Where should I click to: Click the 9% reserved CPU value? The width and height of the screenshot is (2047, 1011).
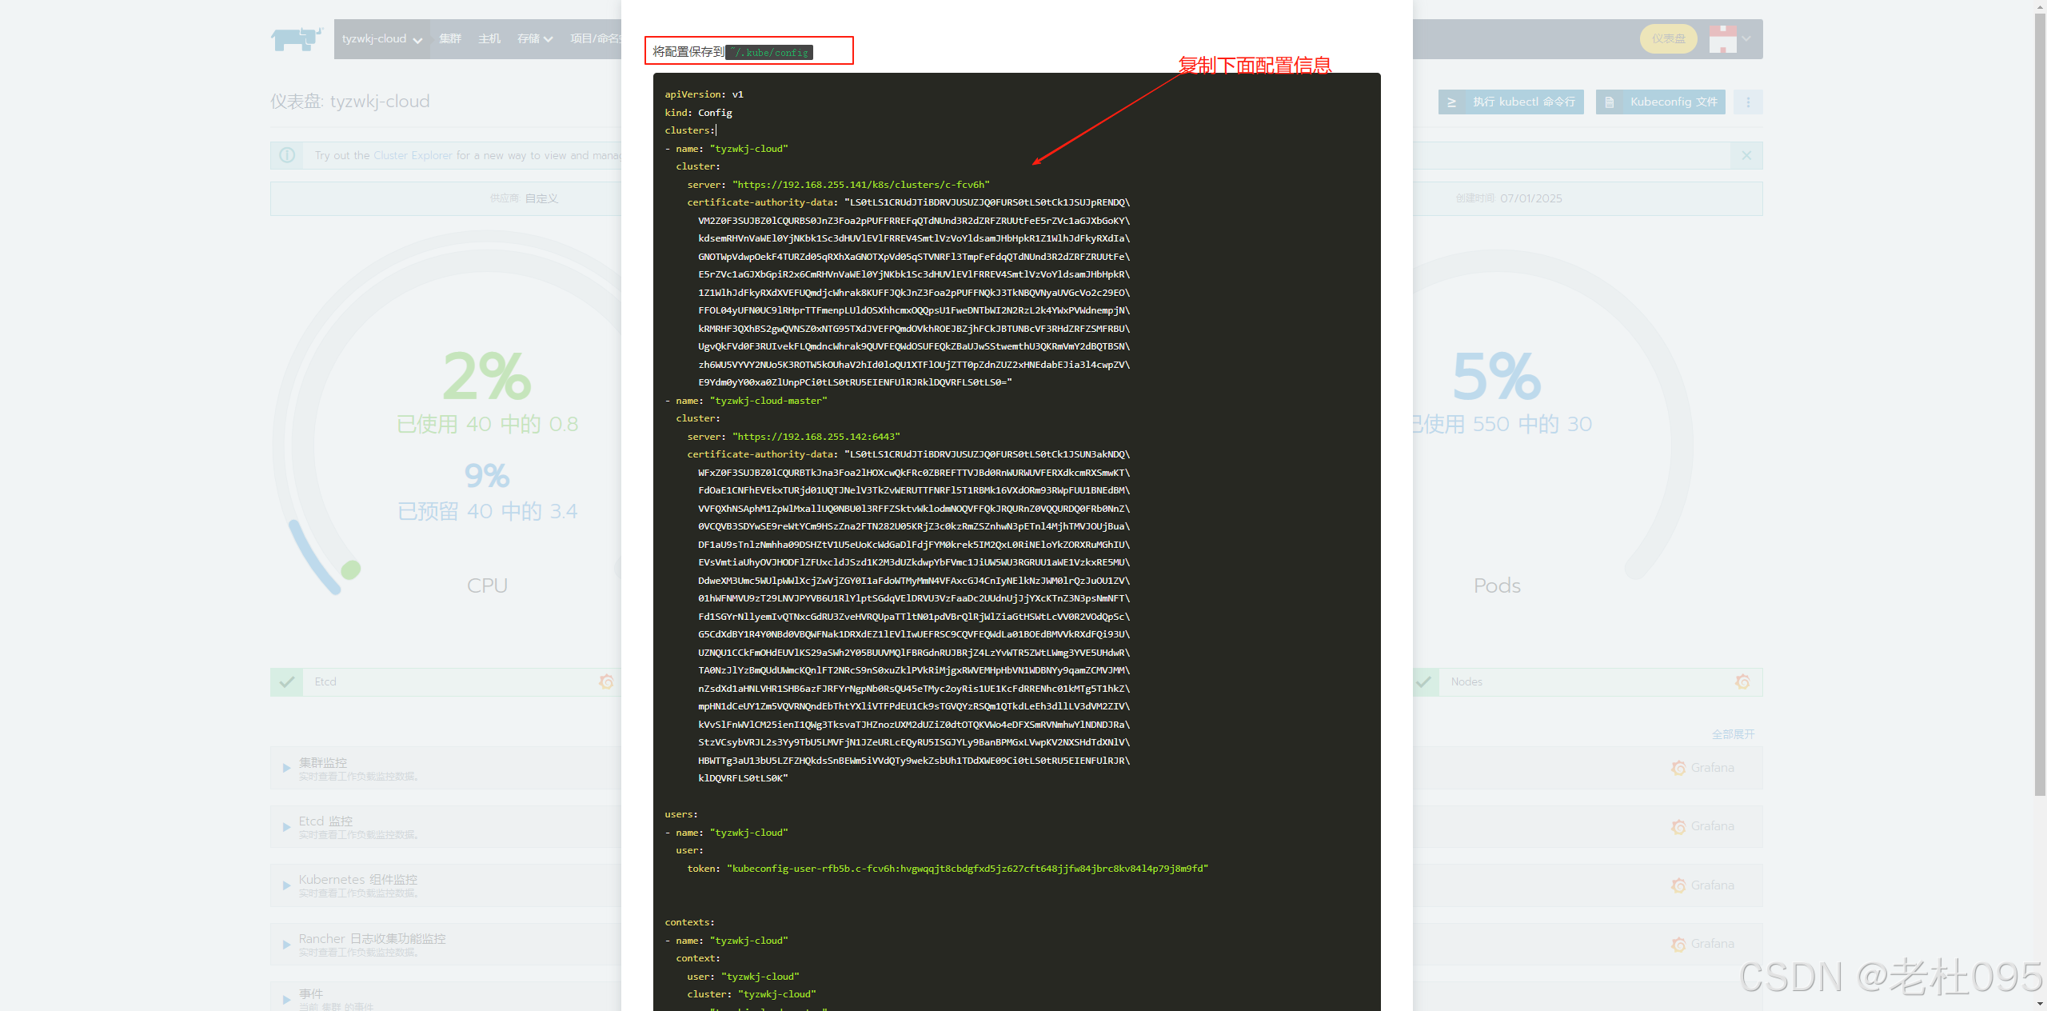[x=487, y=476]
